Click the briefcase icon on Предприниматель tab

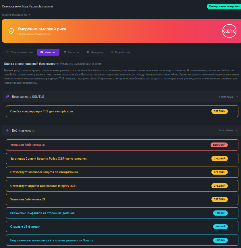coord(8,52)
